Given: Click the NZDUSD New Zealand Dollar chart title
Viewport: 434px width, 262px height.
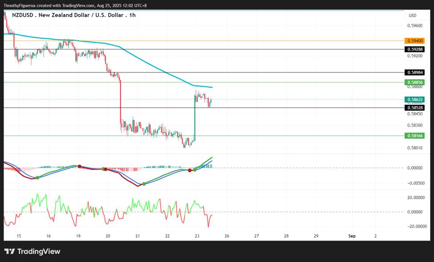Looking at the screenshot, I should 73,15.
